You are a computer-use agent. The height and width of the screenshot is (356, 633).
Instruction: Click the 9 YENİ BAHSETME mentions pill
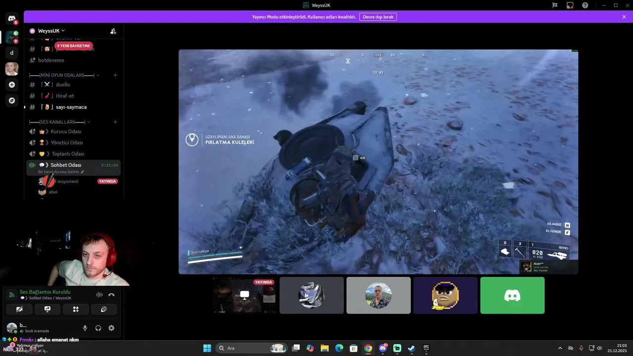coord(74,46)
